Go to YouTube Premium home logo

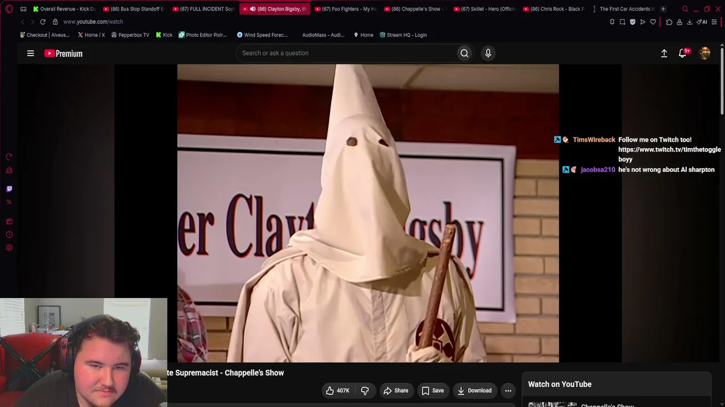(x=63, y=53)
